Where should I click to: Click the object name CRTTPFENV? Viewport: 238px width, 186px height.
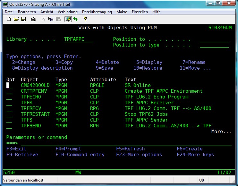click(34, 91)
